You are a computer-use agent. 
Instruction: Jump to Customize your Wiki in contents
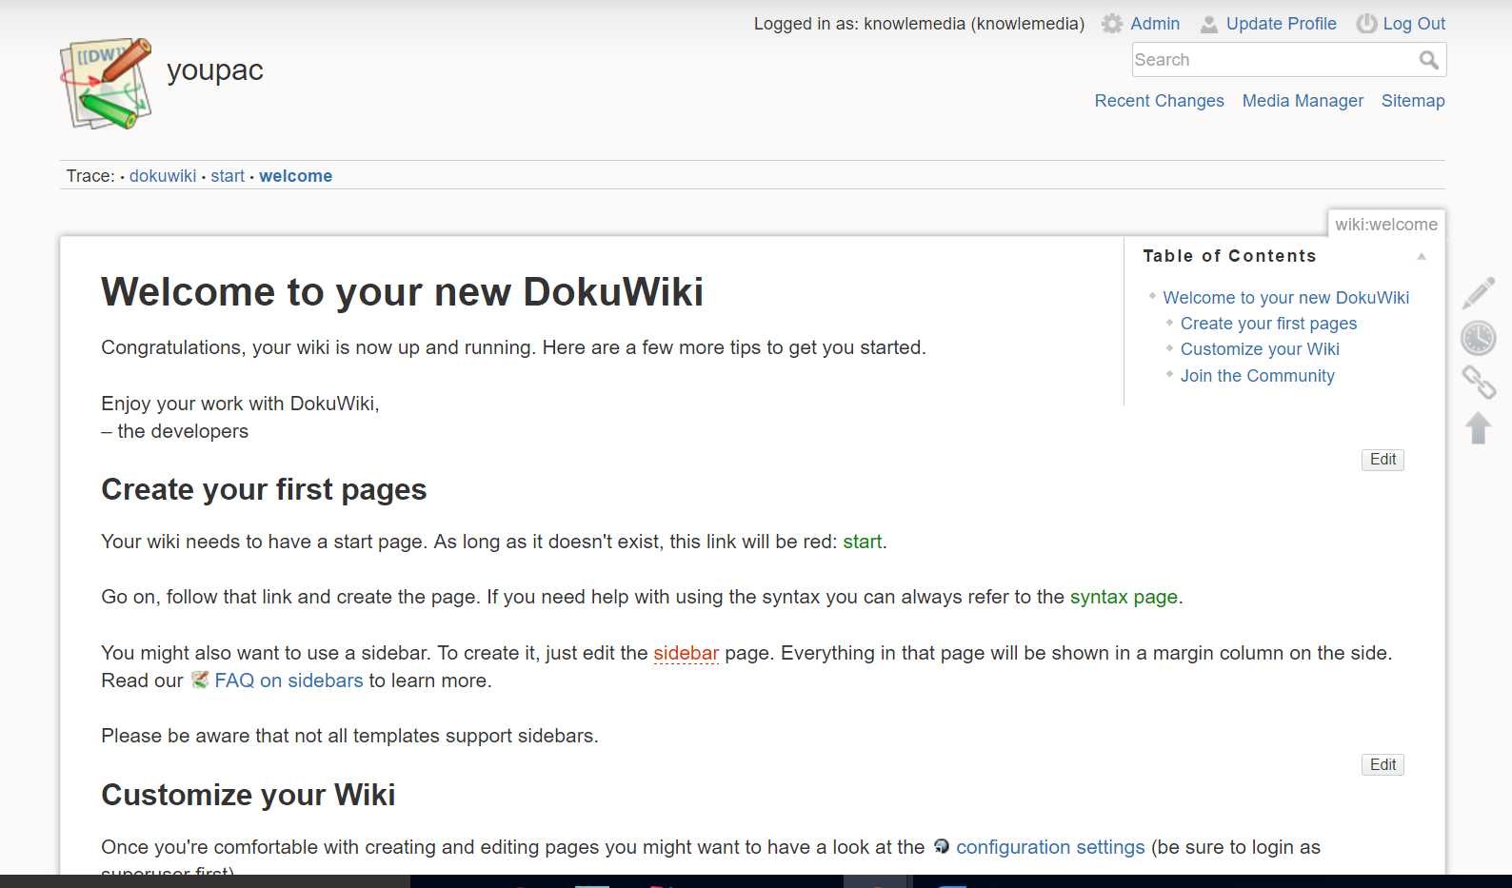[x=1260, y=349]
